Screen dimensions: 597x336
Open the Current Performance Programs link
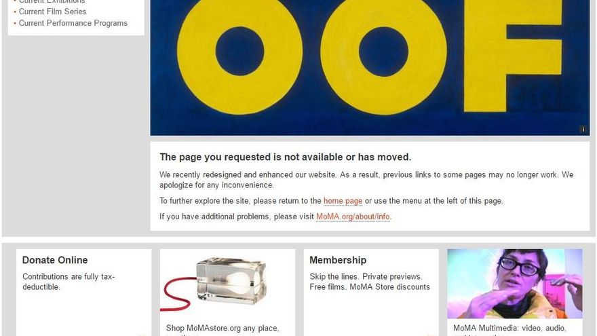[x=73, y=23]
